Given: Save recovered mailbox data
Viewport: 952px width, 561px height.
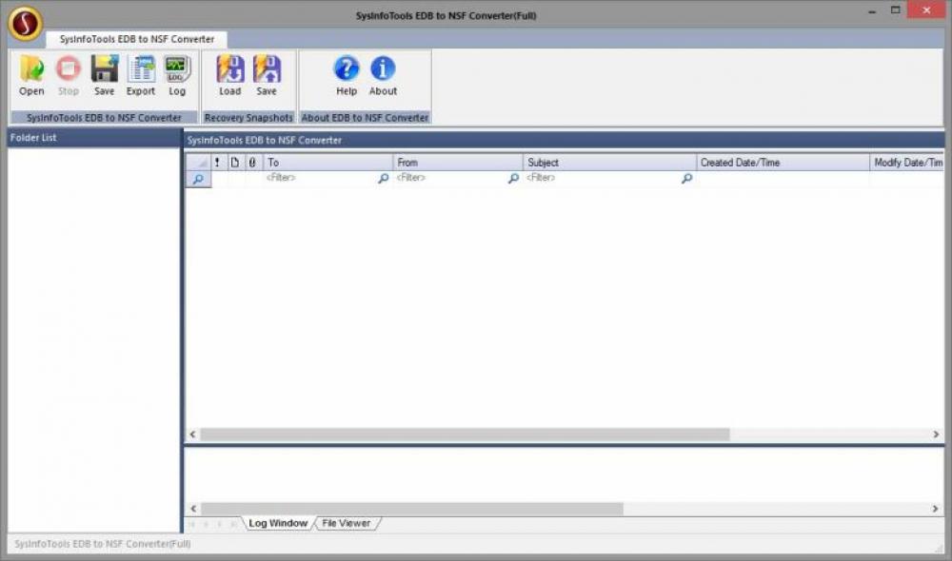Looking at the screenshot, I should (x=104, y=76).
